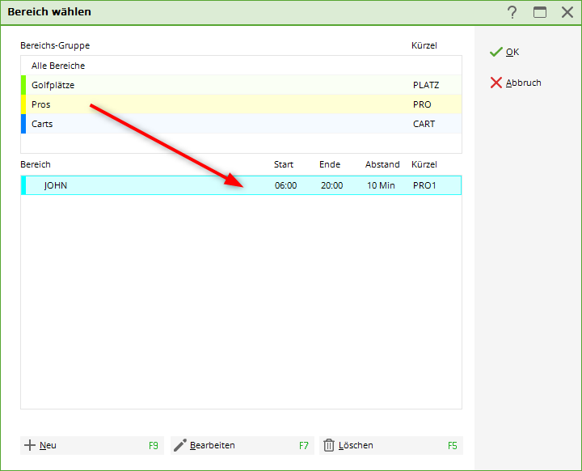Screen dimensions: 582x471
Task: Click the Abstand column header
Action: (382, 164)
